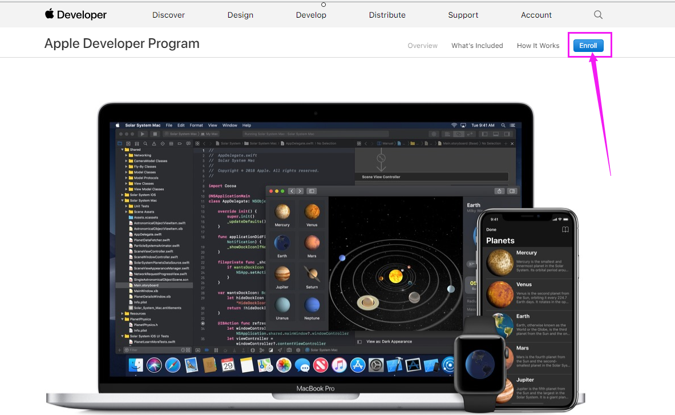Open Photos pinwheel icon in dock
The height and width of the screenshot is (415, 675).
[284, 365]
